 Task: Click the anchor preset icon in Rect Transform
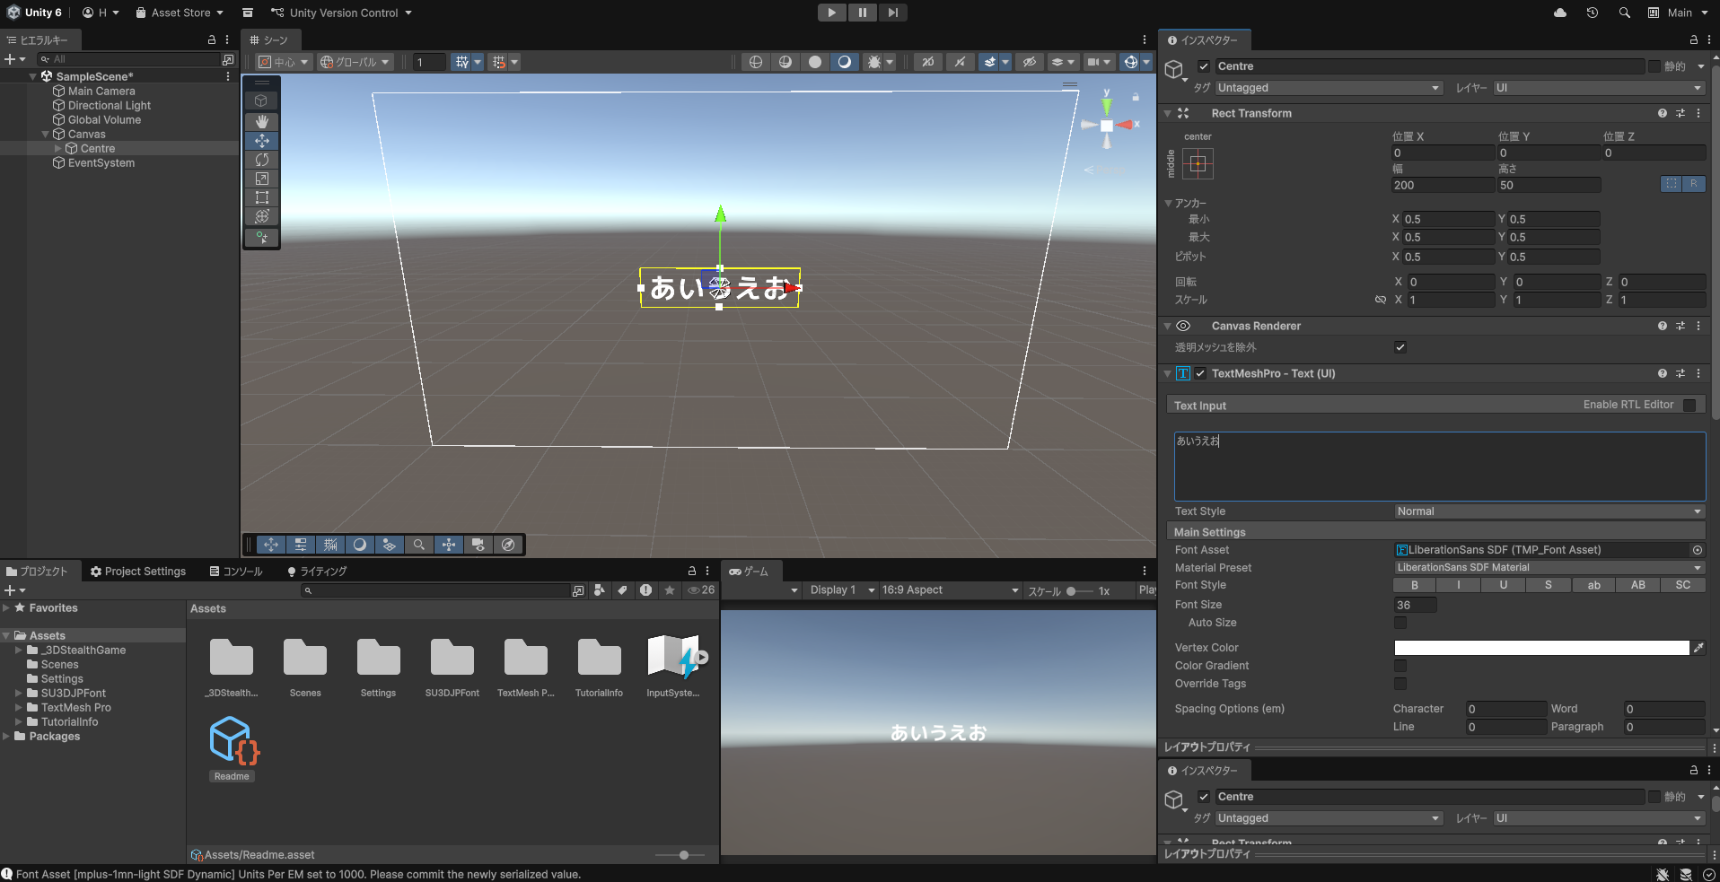coord(1198,163)
